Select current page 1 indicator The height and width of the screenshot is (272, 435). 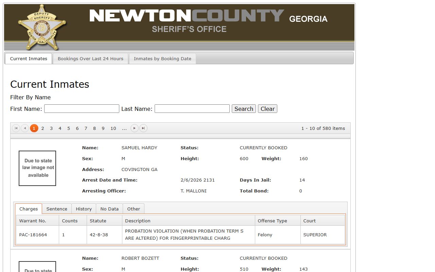tap(34, 128)
